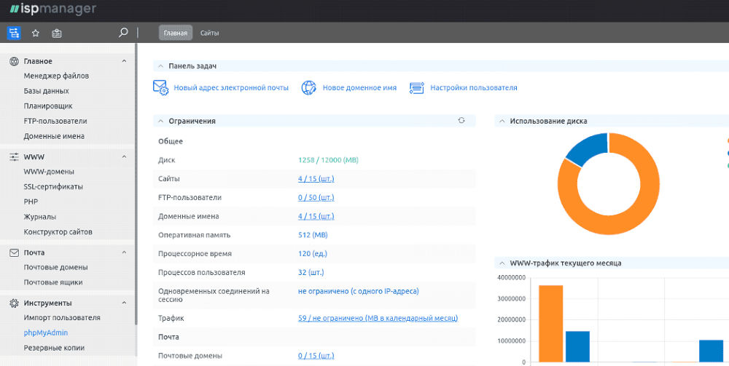Open favorites star icon
The width and height of the screenshot is (729, 366).
pyautogui.click(x=35, y=33)
